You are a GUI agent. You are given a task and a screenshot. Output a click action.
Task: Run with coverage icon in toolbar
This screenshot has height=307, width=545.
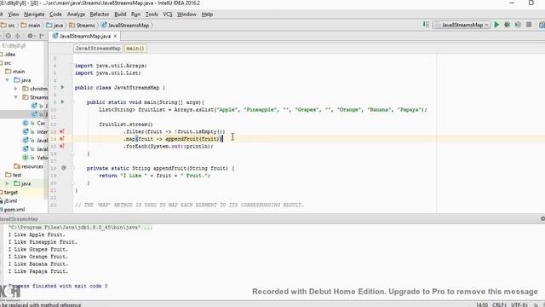point(518,25)
